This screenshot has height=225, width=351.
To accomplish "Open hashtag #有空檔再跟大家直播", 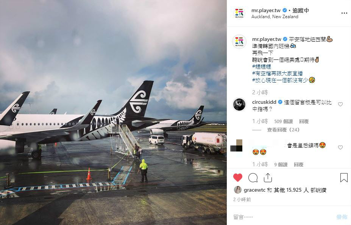I will [x=277, y=73].
